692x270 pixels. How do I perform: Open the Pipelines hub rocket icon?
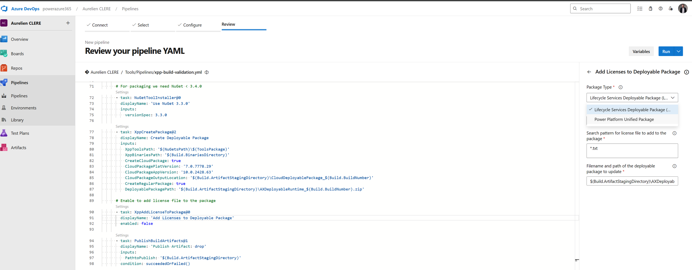tap(4, 82)
